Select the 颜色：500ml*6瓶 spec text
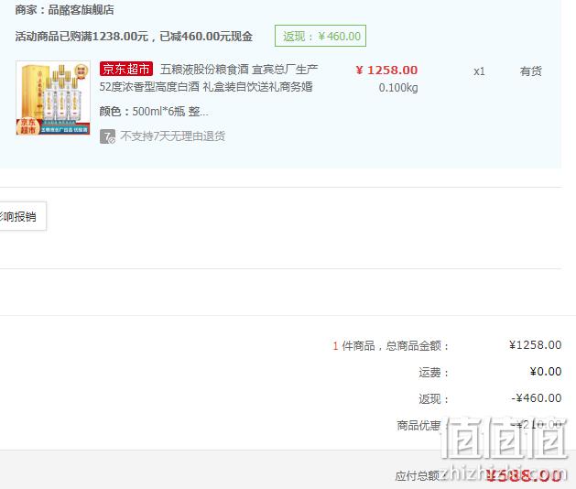Viewport: 576px width, 489px height. 154,111
